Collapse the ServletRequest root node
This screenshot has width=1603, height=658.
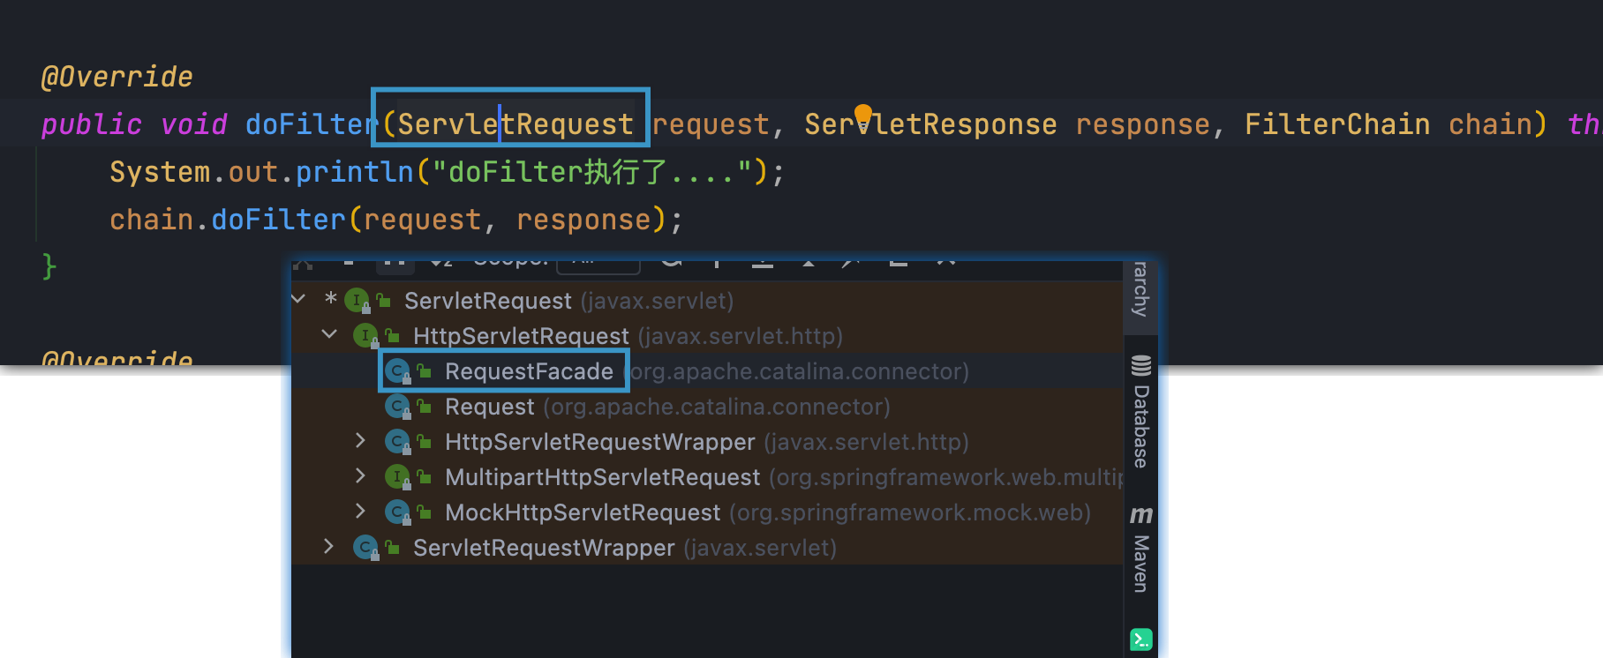[298, 299]
